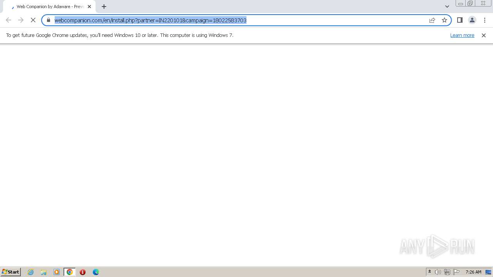Screen dimensions: 493x277
Task: Go forward to next page
Action: (21, 20)
